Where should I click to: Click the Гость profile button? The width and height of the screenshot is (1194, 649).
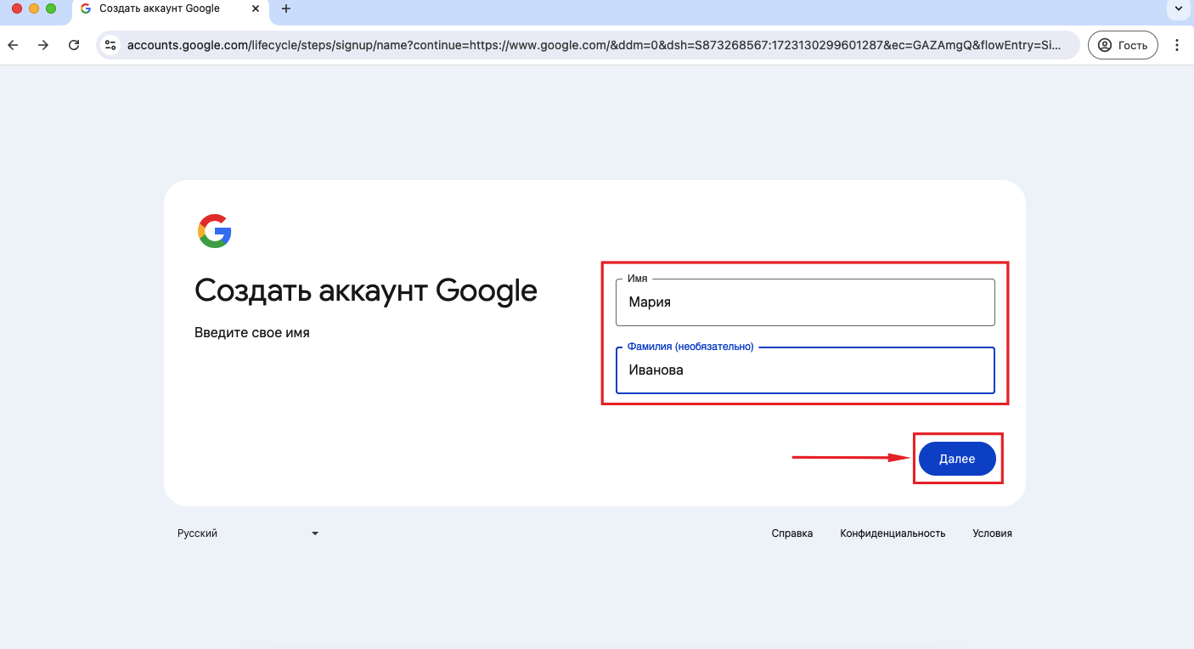(x=1123, y=45)
